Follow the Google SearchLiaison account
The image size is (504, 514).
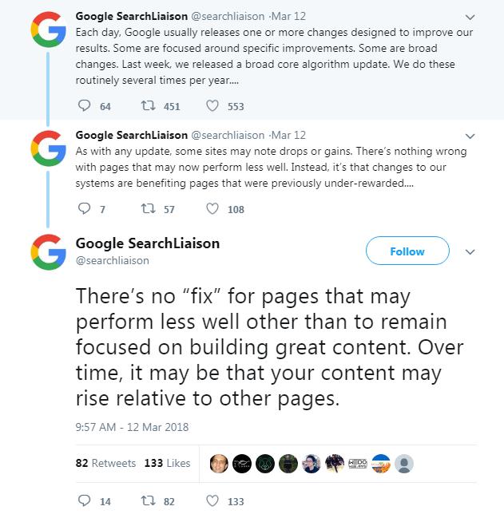pyautogui.click(x=407, y=251)
